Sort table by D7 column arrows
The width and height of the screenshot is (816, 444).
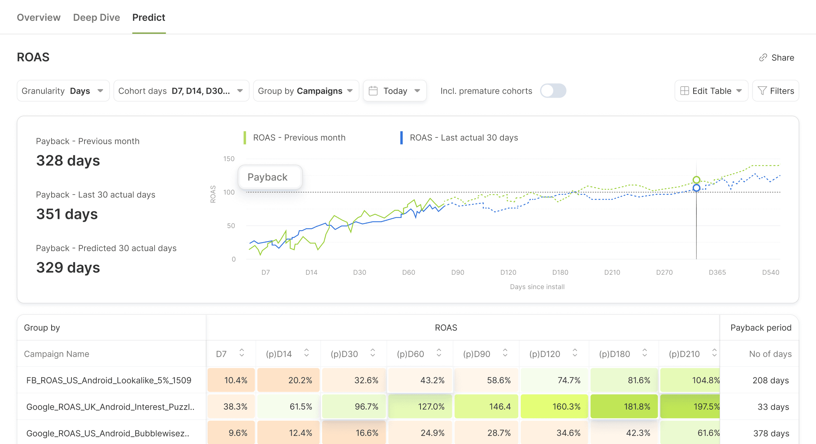(x=242, y=353)
